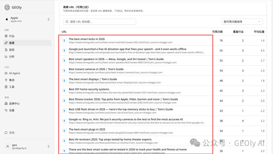Viewport: 273px width, 154px height.
Task: Click favicon of Google AI dictation row
Action: point(64,50)
